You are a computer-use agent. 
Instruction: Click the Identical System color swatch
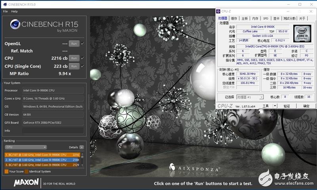[x=27, y=171]
